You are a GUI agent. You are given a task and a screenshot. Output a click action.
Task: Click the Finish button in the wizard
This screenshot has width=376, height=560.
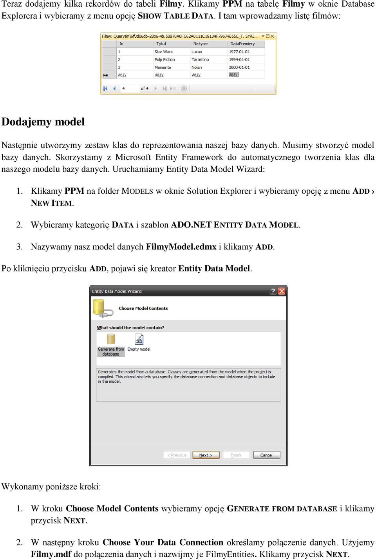[x=236, y=455]
